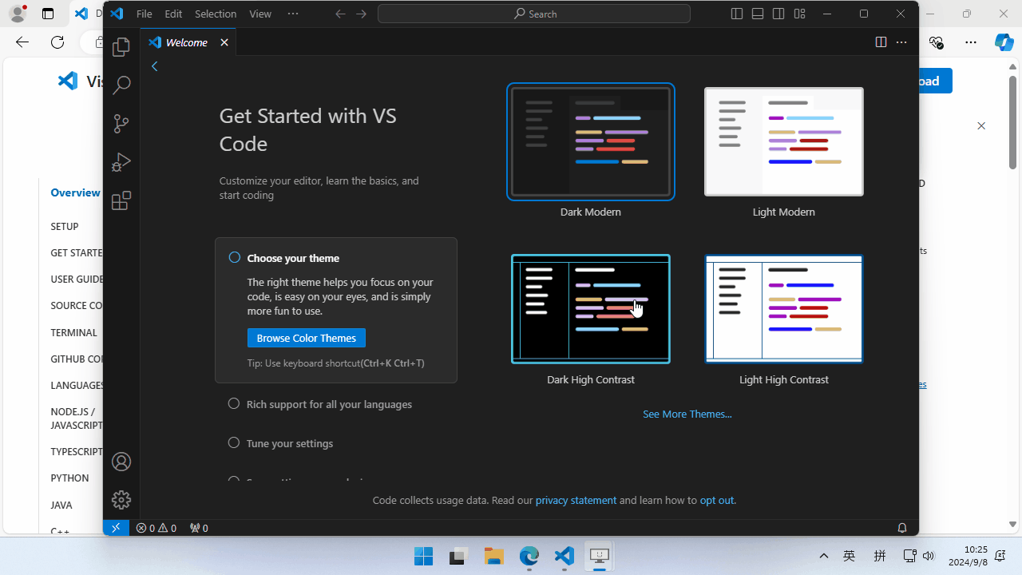Viewport: 1022px width, 575px height.
Task: Open the Search view icon
Action: 121,85
